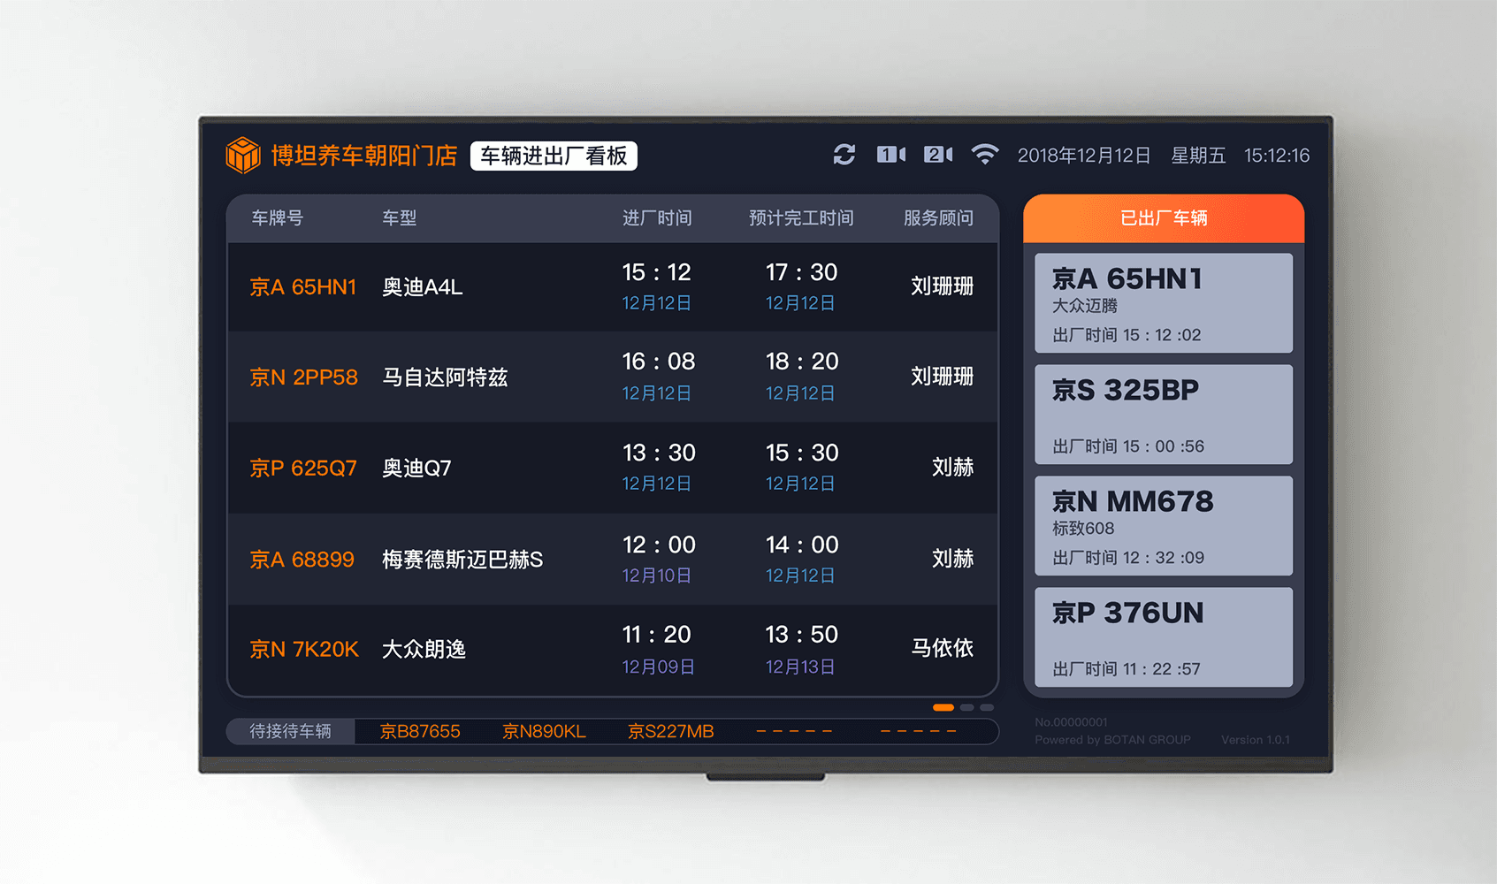Image resolution: width=1497 pixels, height=884 pixels.
Task: Click the 待接待车辆 label
Action: point(290,731)
